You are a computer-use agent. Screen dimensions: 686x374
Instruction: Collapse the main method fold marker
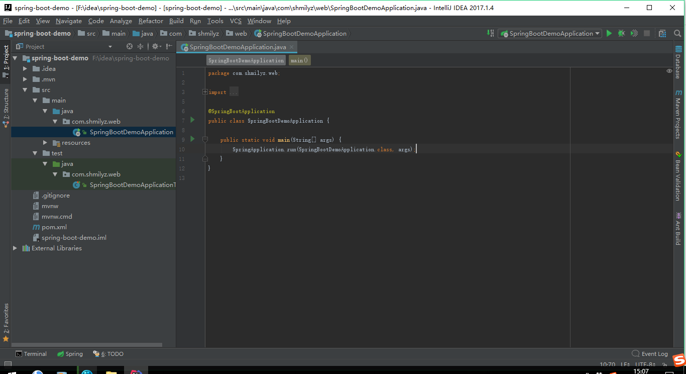coord(204,139)
